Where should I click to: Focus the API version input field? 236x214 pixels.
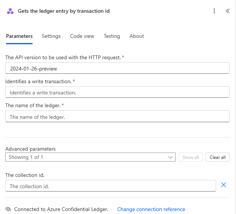pyautogui.click(x=117, y=68)
